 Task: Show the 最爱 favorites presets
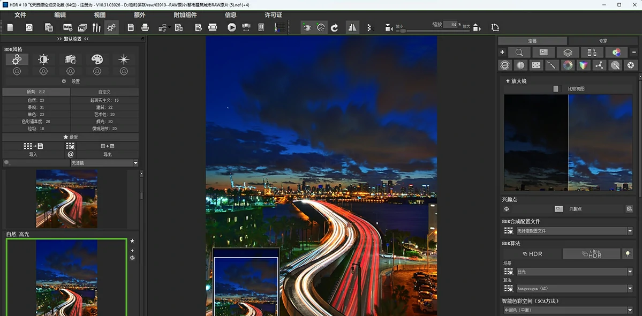[x=71, y=137]
